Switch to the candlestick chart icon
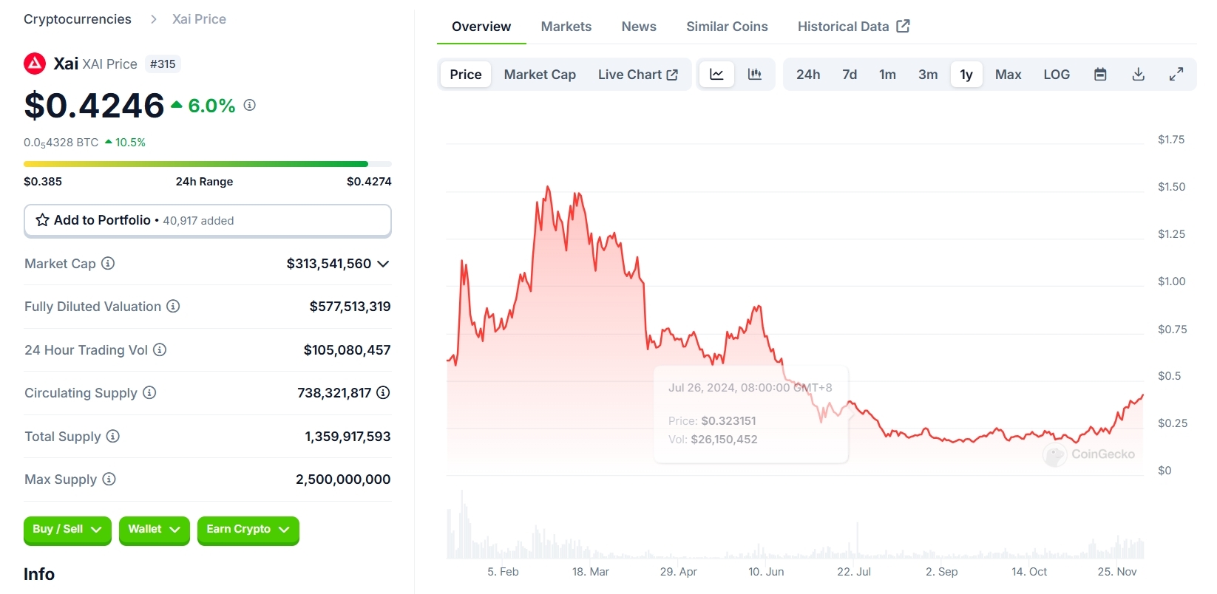 coord(755,75)
